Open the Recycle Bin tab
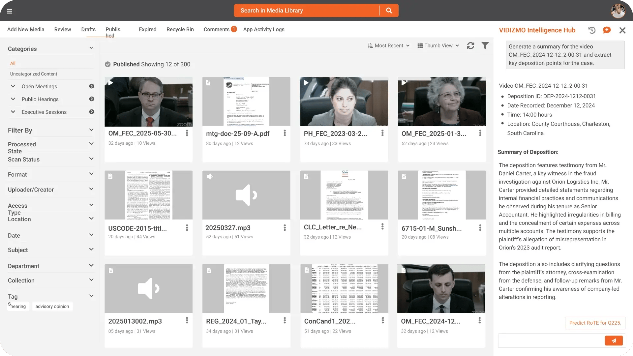 [x=180, y=29]
